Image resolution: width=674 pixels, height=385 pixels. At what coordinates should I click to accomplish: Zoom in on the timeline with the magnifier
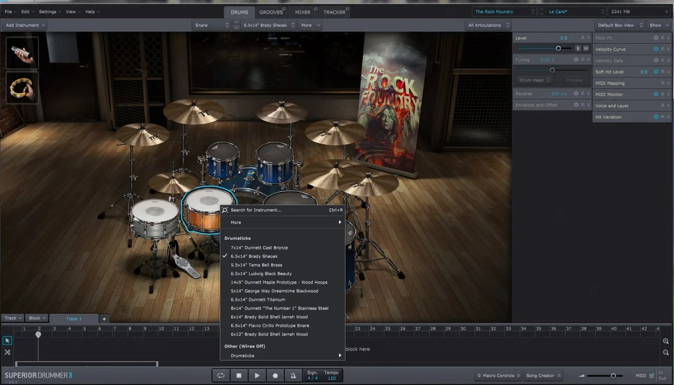[666, 341]
